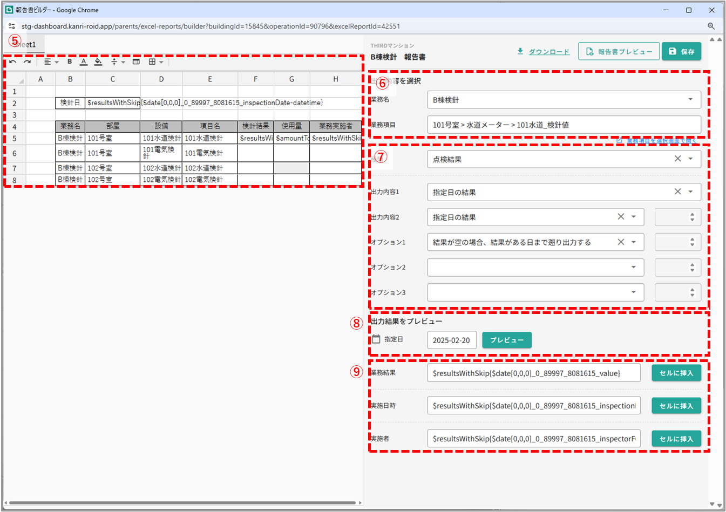The width and height of the screenshot is (726, 512).
Task: Click the address bar URL
Action: click(x=211, y=26)
